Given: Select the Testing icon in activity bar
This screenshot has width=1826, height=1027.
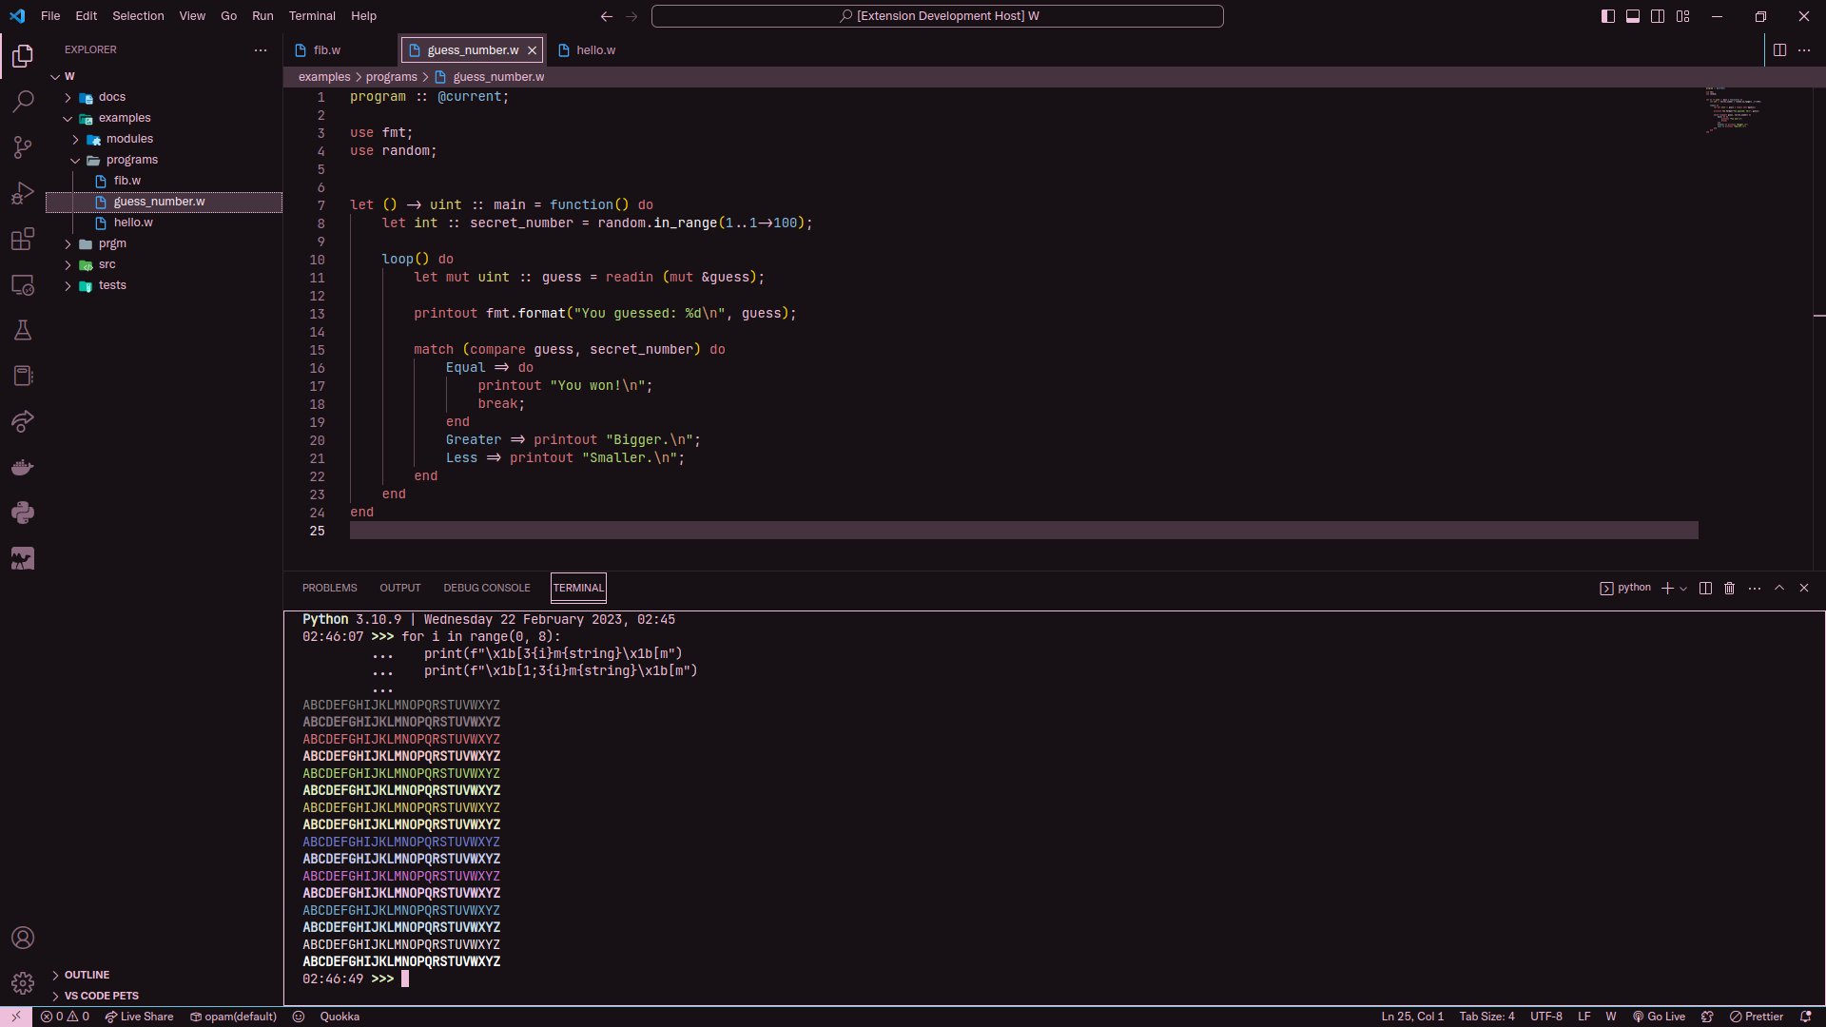Looking at the screenshot, I should 23,330.
